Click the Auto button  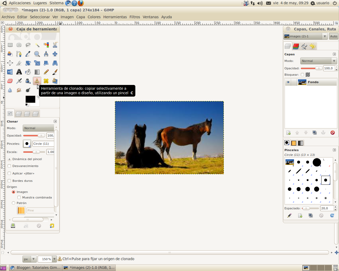coord(334,36)
